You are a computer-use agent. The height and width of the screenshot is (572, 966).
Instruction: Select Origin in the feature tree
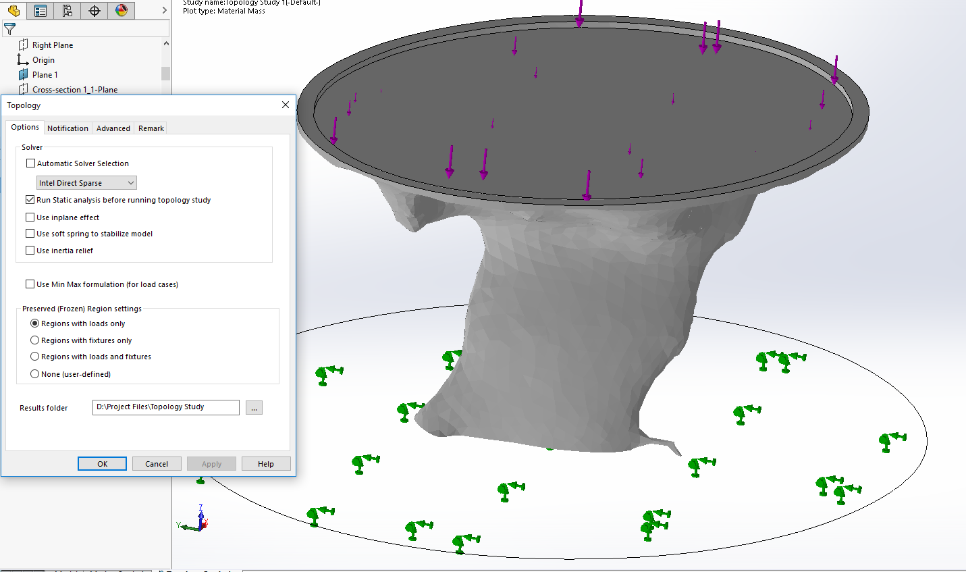coord(43,59)
